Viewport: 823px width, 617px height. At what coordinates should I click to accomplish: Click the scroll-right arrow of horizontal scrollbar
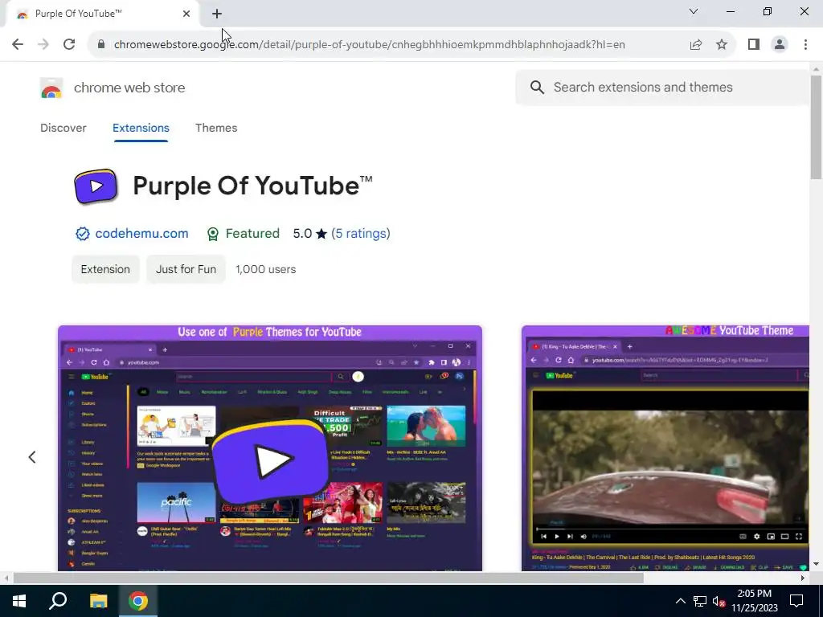[x=803, y=578]
